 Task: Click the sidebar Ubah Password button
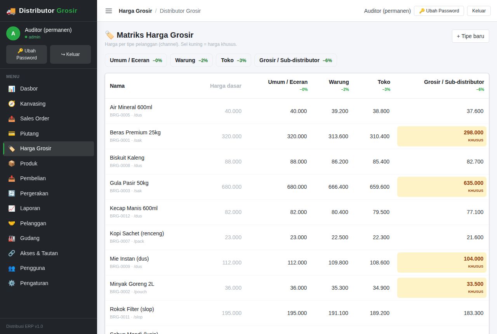(26, 54)
